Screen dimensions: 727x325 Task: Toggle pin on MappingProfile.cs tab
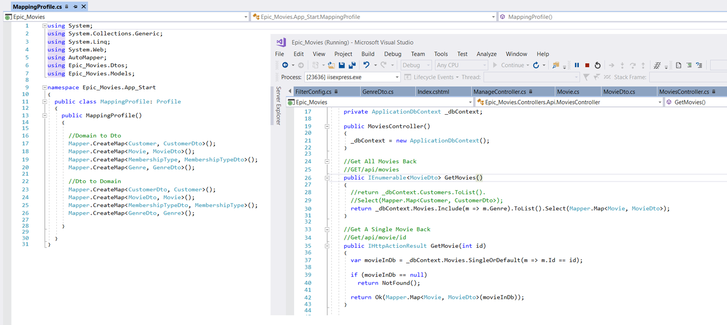tap(75, 7)
